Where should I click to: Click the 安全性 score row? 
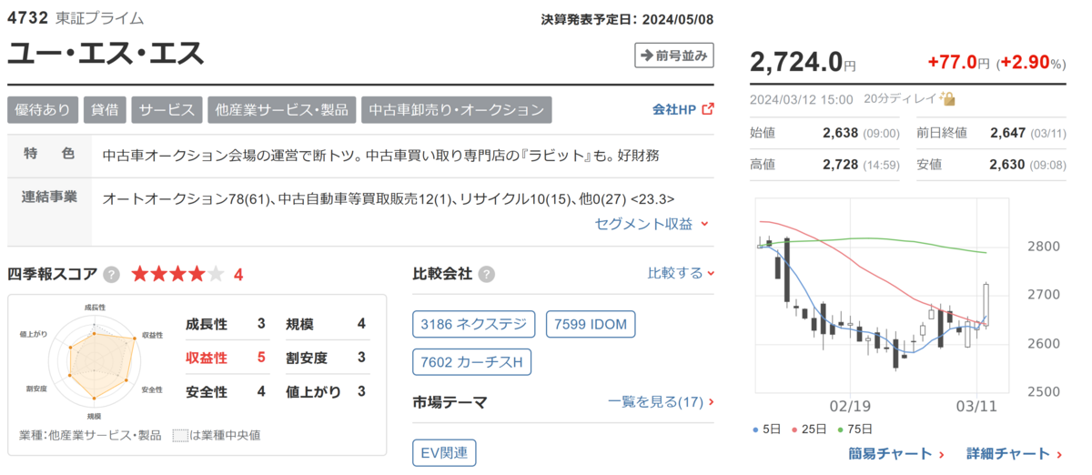tap(226, 392)
